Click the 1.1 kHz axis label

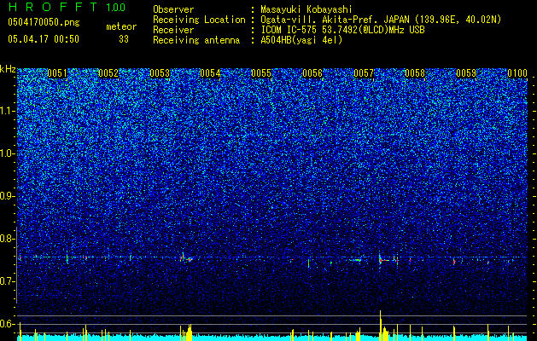7,111
